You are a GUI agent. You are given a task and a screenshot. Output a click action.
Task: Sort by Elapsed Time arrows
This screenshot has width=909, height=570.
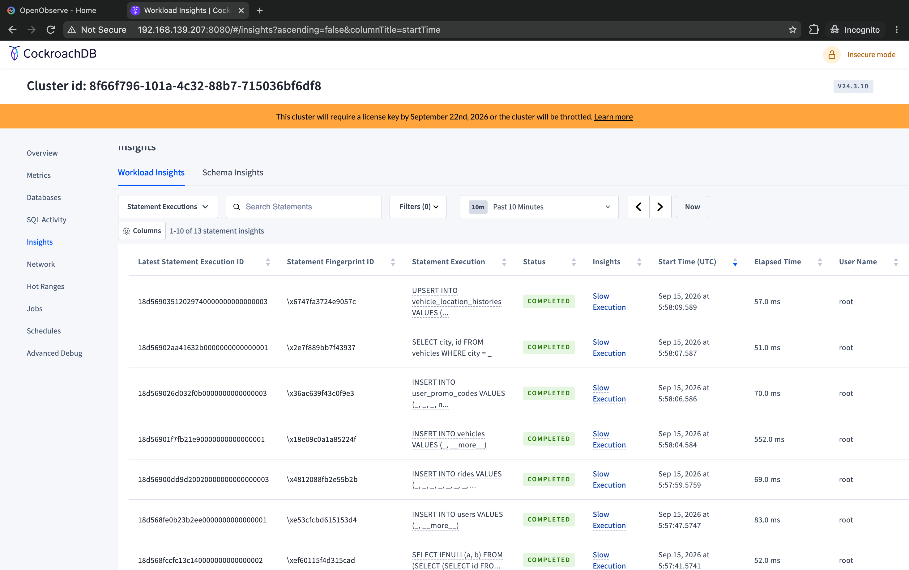point(820,262)
